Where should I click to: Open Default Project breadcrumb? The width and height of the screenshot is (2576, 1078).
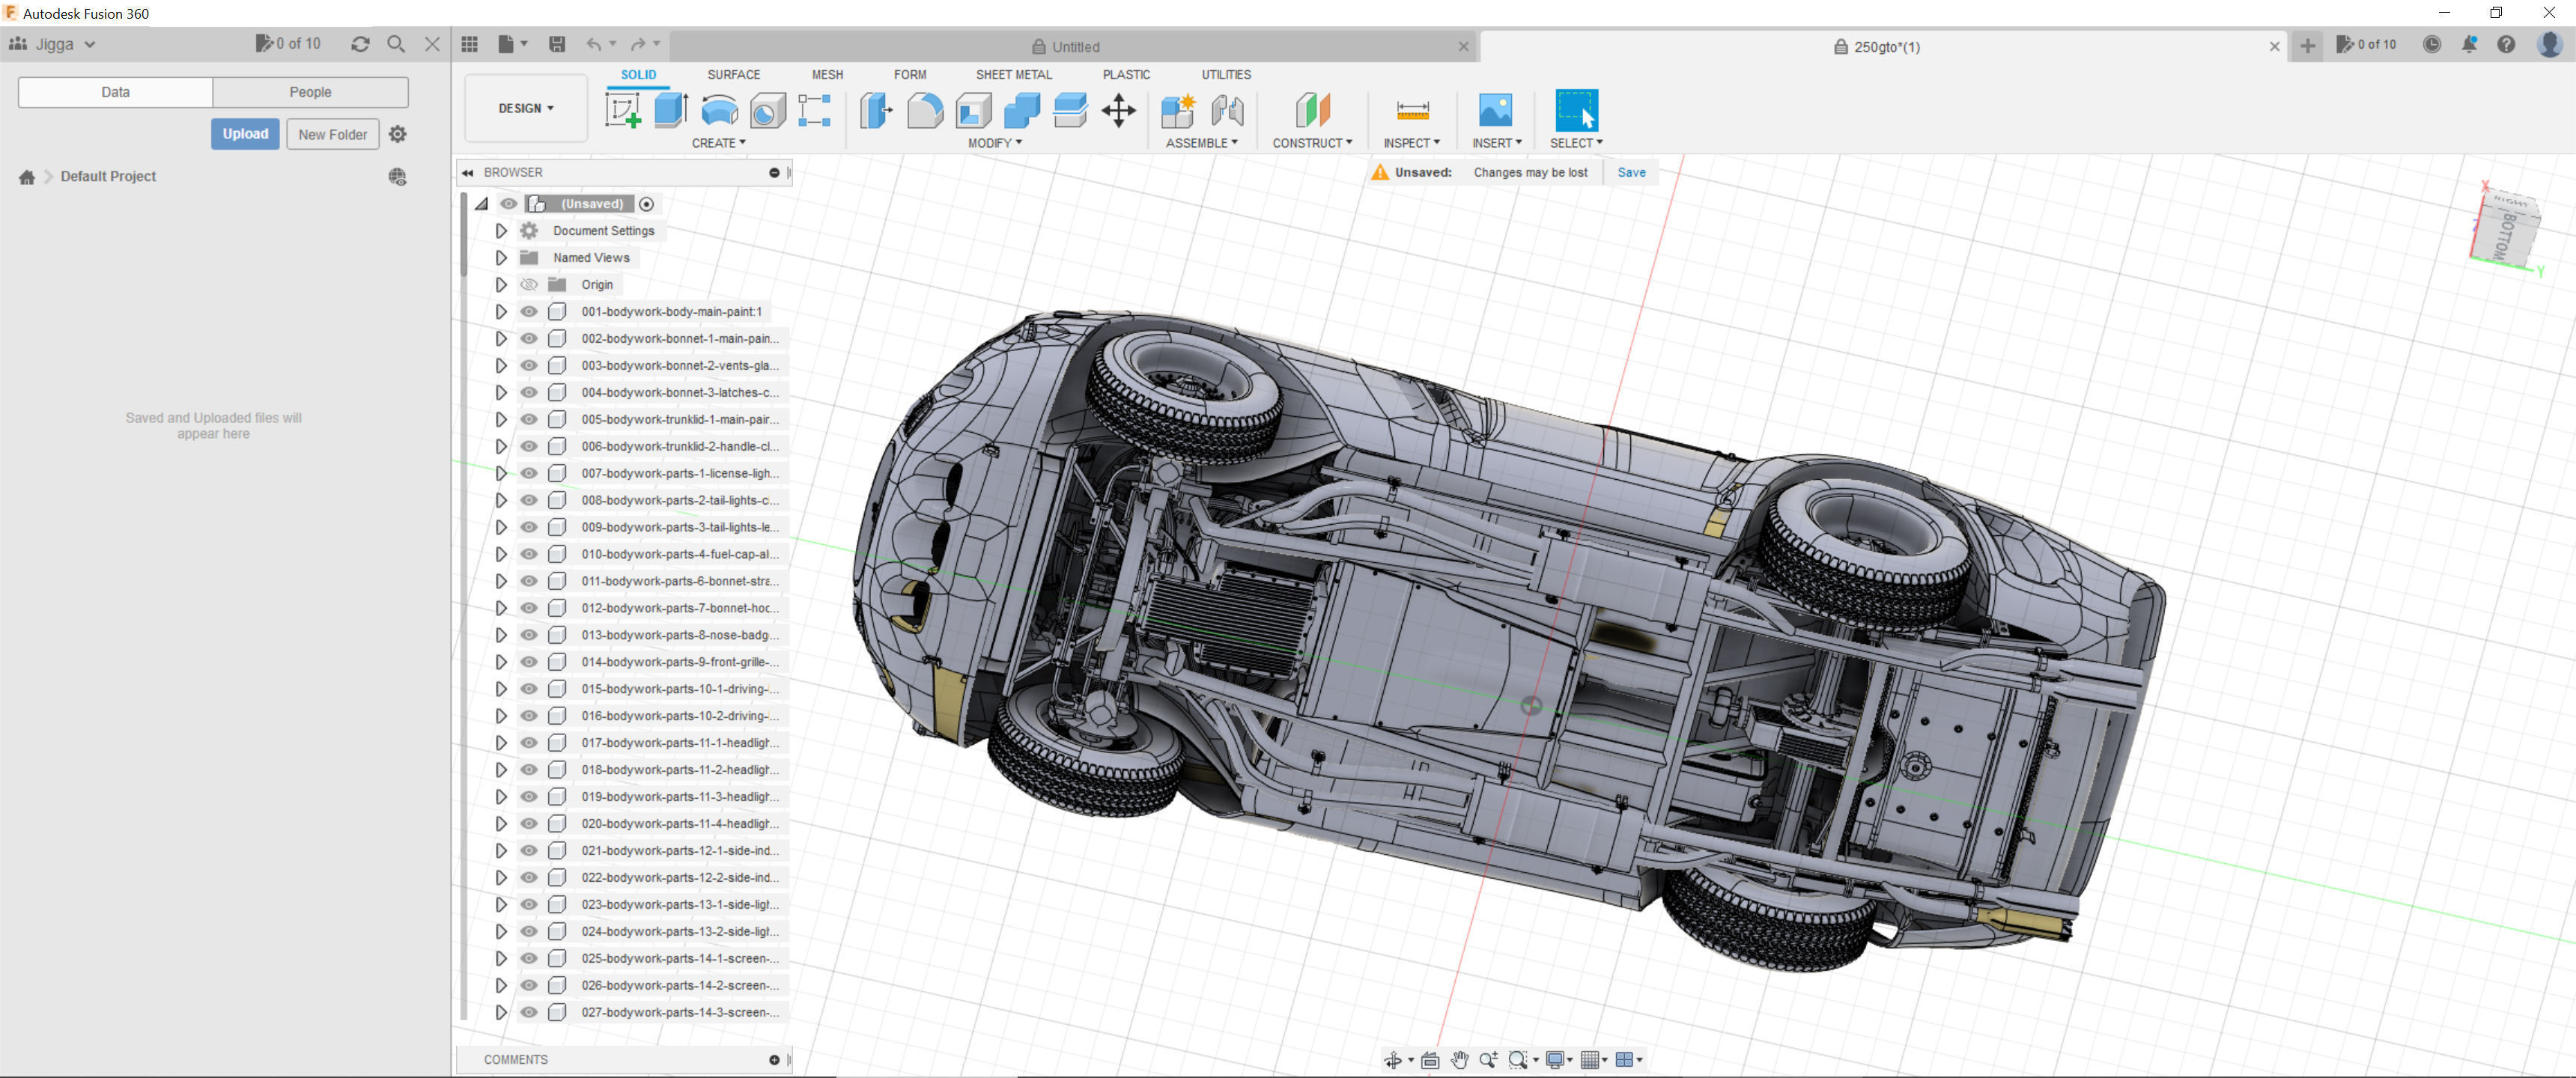[108, 177]
